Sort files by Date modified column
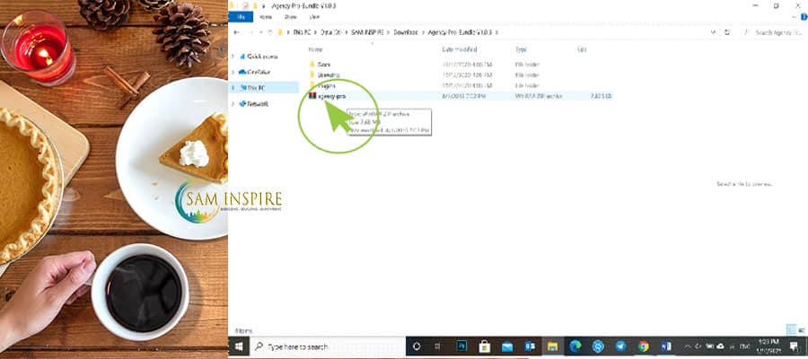The height and width of the screenshot is (359, 808). pos(460,49)
